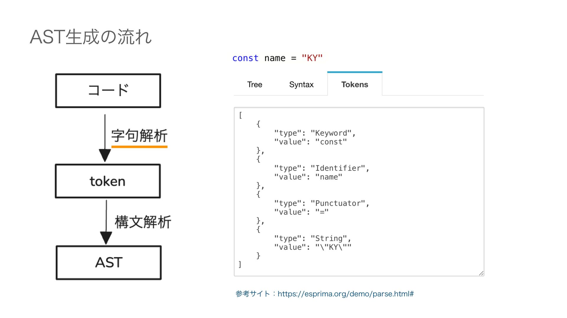Click the "value": "const" line

310,142
